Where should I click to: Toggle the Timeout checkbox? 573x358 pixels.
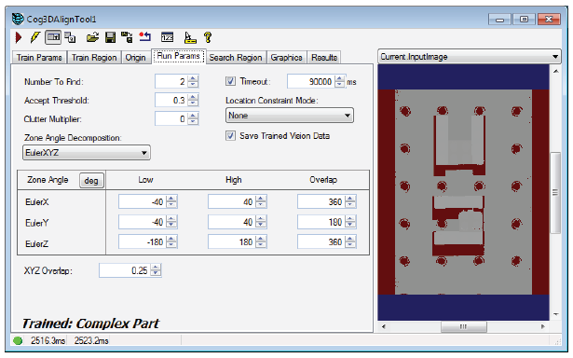[x=230, y=81]
